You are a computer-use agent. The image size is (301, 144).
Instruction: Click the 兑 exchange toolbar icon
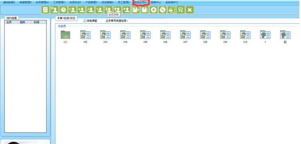tap(180, 10)
